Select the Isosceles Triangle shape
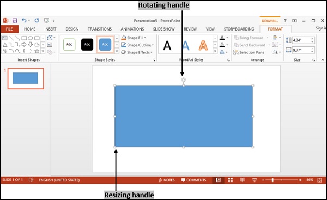327x200 pixels. point(5,45)
